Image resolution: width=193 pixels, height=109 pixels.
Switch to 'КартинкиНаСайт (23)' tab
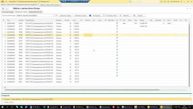click(x=36, y=12)
